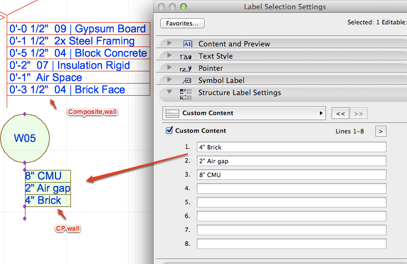Screen dimensions: 407x264
Task: Open the Custom Content dropdown menu
Action: [245, 113]
